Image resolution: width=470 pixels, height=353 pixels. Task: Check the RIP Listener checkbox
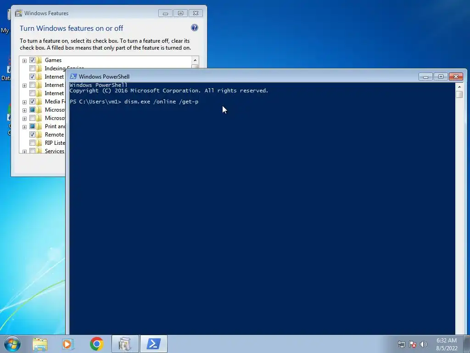tap(33, 143)
